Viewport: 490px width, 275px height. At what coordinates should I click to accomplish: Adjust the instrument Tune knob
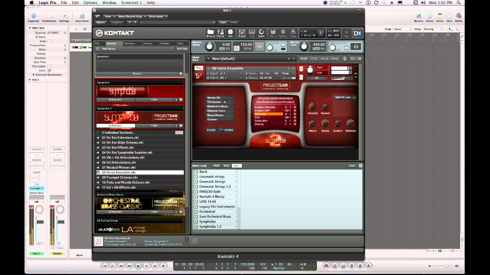(x=310, y=70)
